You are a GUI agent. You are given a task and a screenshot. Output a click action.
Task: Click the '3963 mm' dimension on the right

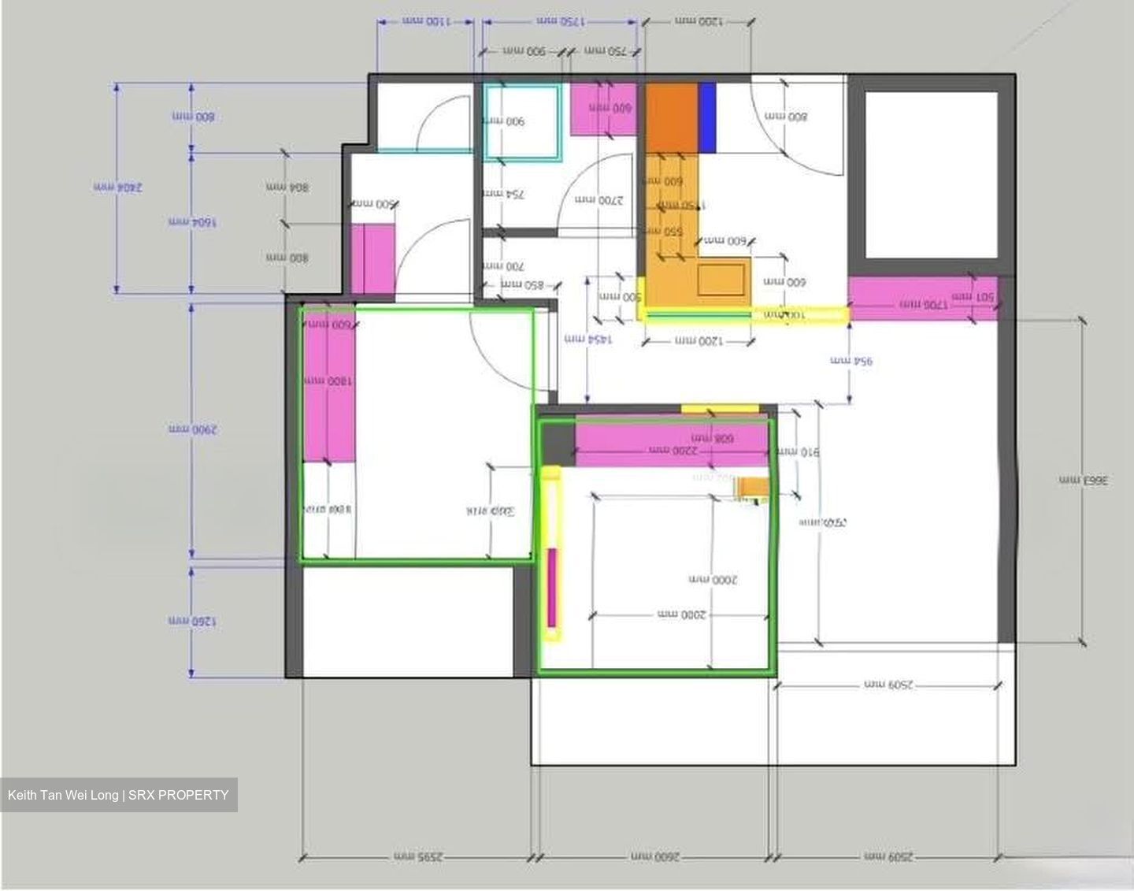click(1084, 480)
